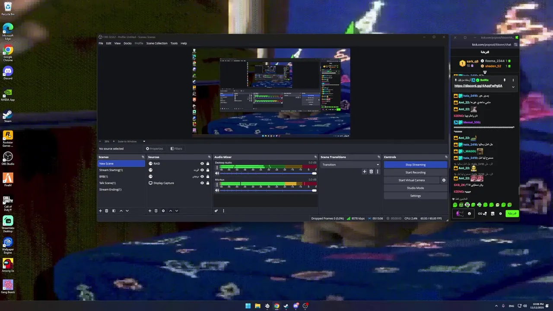Zoom out preview with the minus icon
This screenshot has width=553, height=311.
coord(100,141)
